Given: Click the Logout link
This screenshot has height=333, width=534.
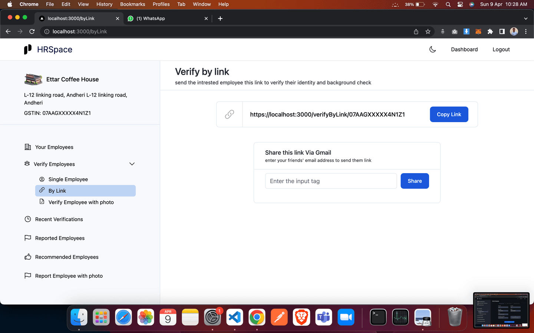Looking at the screenshot, I should tap(501, 49).
